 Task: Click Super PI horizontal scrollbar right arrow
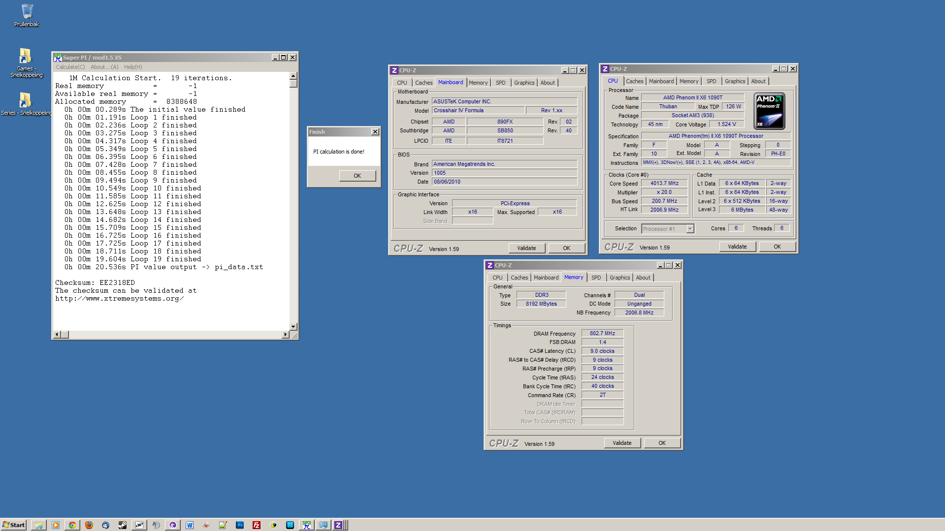click(x=285, y=335)
